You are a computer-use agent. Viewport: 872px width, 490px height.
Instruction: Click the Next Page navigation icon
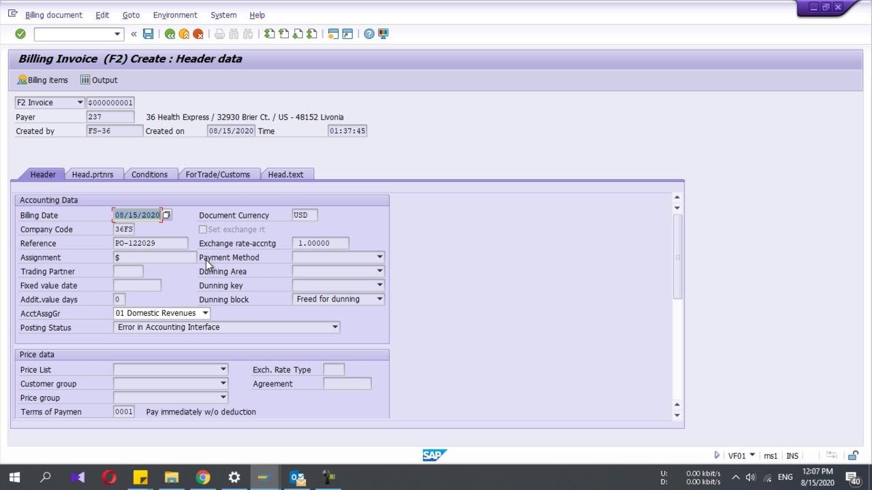tap(298, 34)
